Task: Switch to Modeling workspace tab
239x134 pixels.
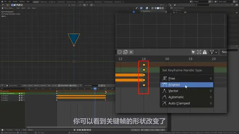Action: click(x=43, y=2)
